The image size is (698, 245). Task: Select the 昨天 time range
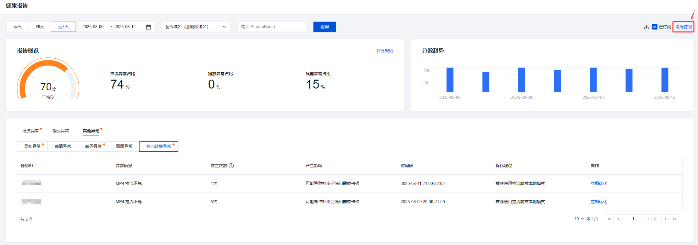click(40, 27)
